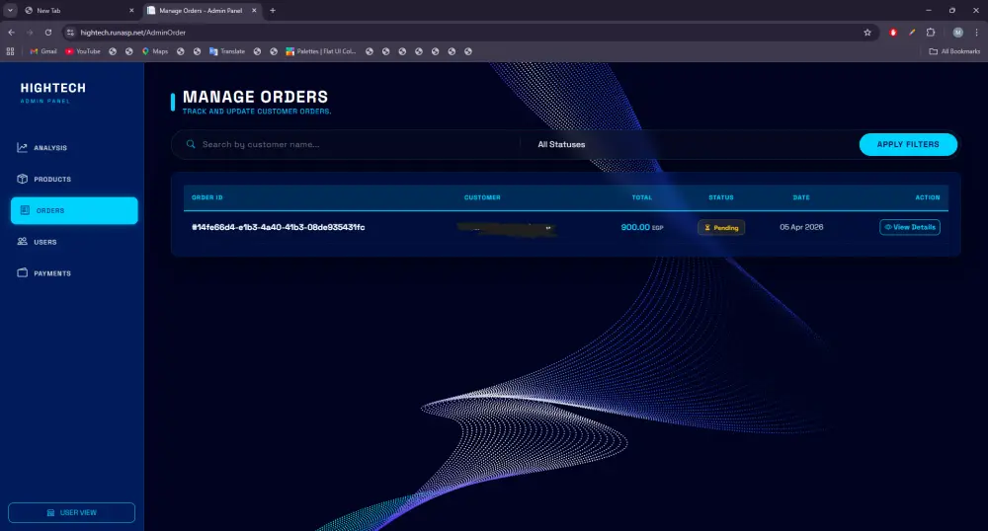This screenshot has height=531, width=988.
Task: Open the Extensions puzzle menu
Action: point(931,33)
